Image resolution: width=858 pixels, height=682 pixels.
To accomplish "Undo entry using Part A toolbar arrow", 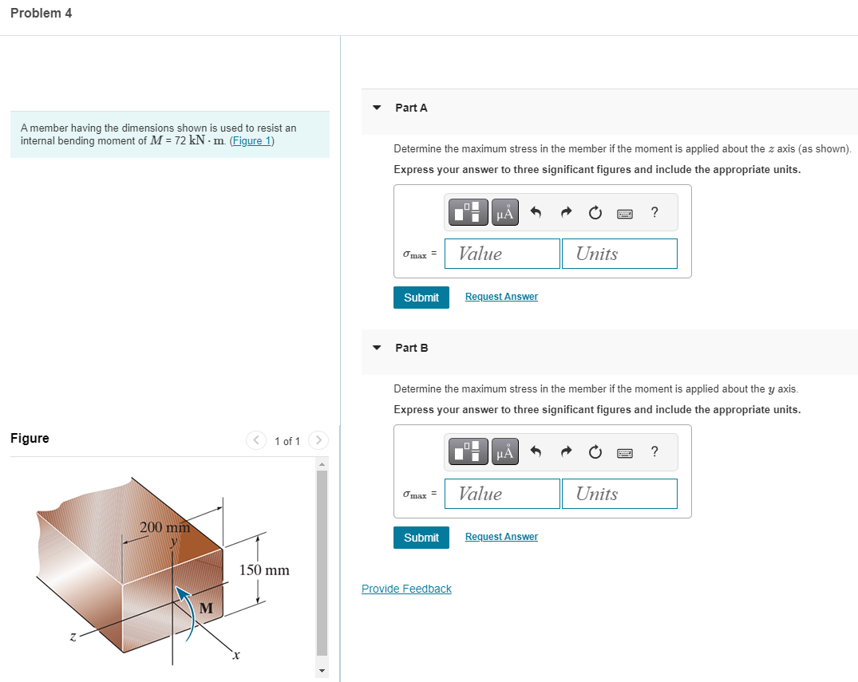I will click(x=536, y=211).
